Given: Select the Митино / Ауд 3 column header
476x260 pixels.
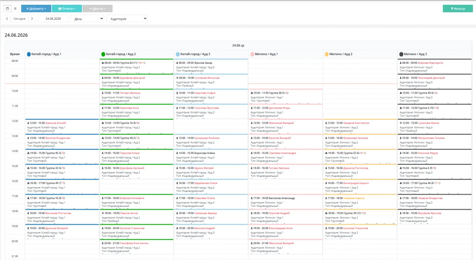Looking at the screenshot, I should pyautogui.click(x=435, y=54).
